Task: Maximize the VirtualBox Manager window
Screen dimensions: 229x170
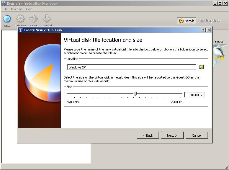Action: pos(220,3)
